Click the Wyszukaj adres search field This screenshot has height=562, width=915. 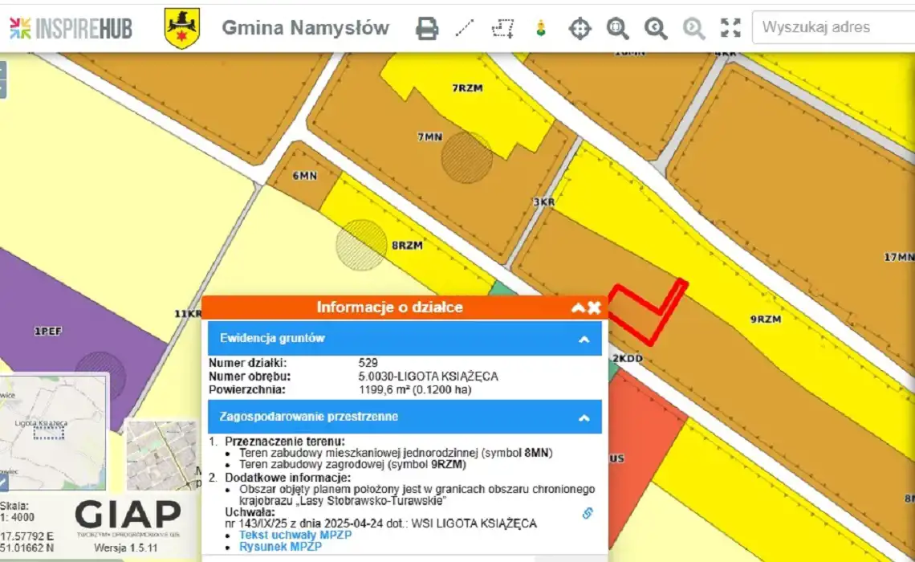point(835,27)
